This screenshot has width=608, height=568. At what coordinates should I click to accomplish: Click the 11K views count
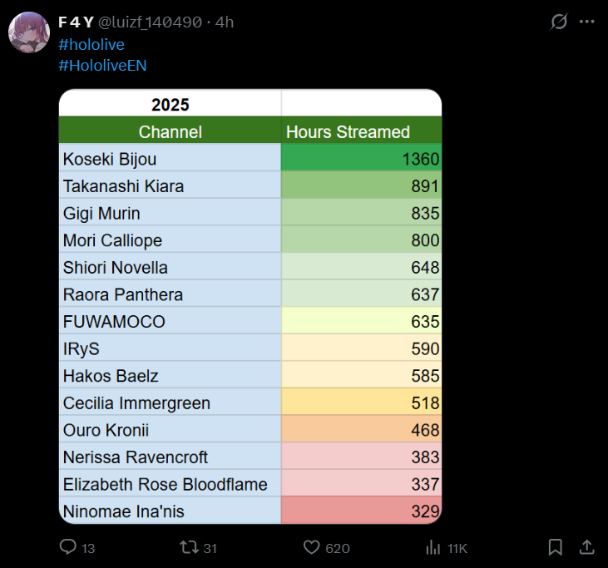pos(457,548)
